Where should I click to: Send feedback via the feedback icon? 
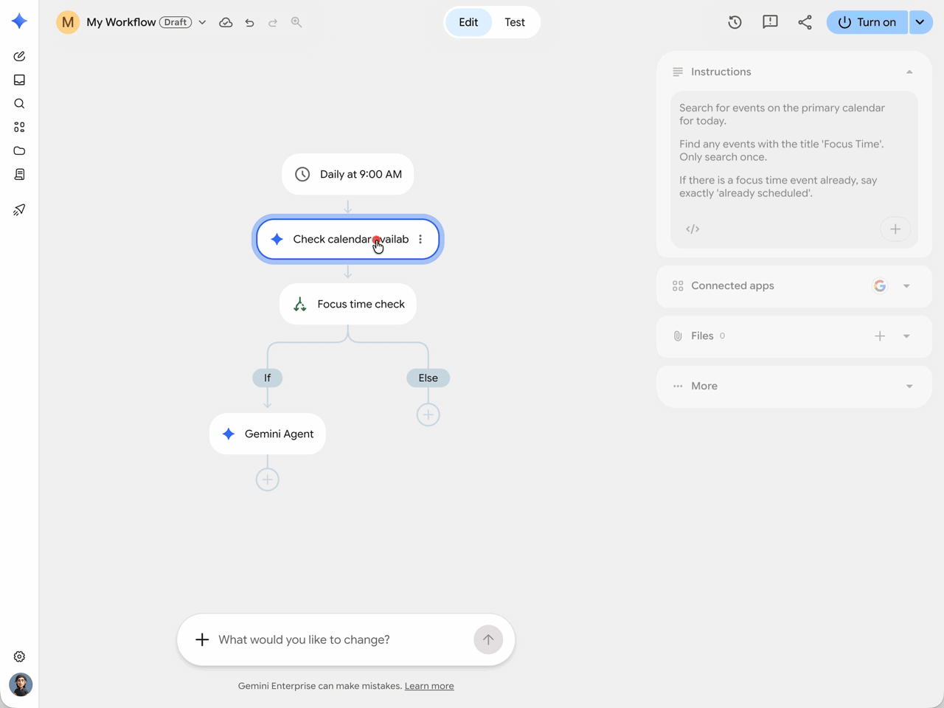[770, 22]
